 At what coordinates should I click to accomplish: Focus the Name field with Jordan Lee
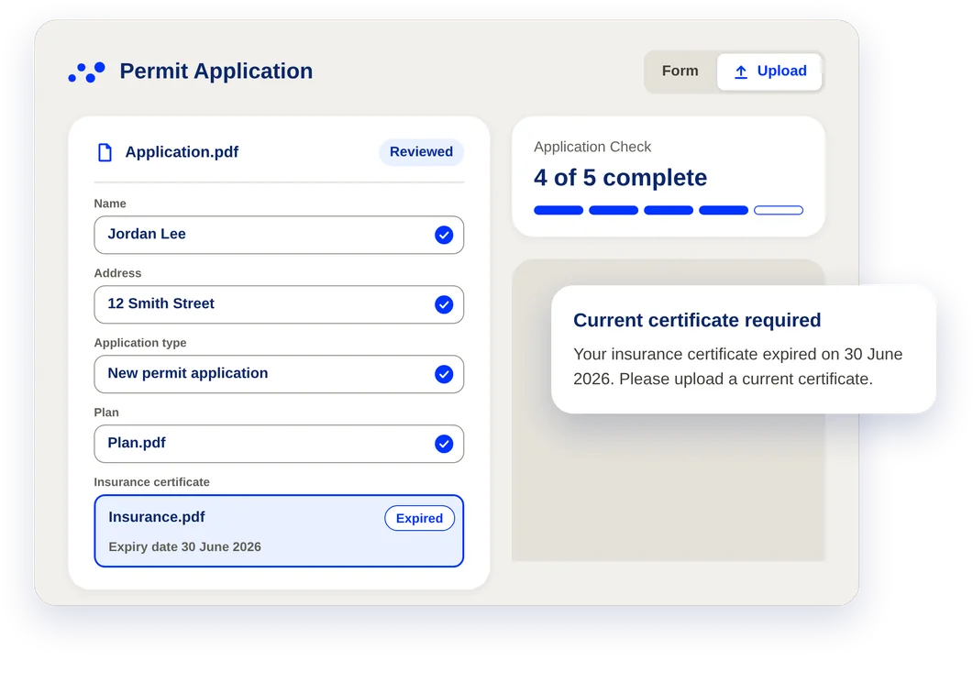pyautogui.click(x=279, y=235)
